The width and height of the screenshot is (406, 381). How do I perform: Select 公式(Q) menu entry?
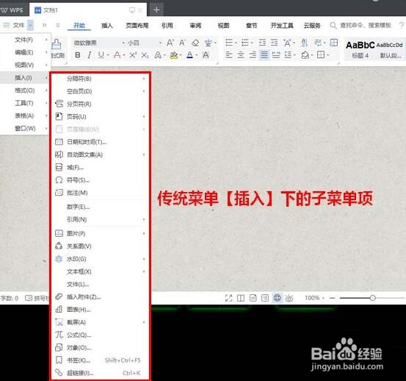tap(101, 335)
